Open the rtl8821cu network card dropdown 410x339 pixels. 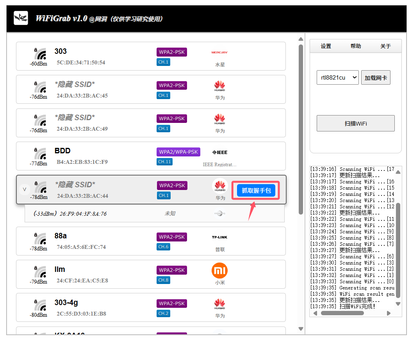[338, 78]
